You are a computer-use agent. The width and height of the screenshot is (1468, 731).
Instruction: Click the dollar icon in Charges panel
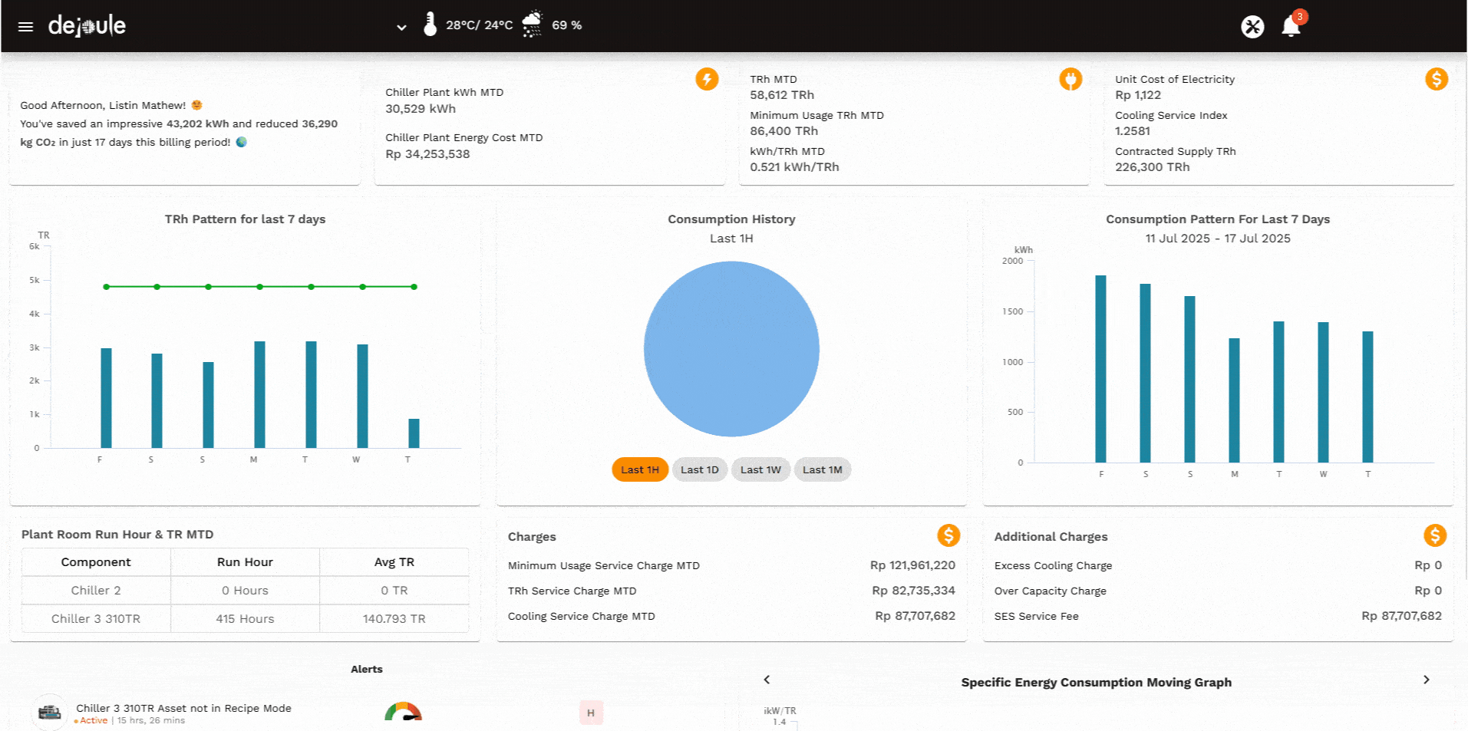click(948, 535)
